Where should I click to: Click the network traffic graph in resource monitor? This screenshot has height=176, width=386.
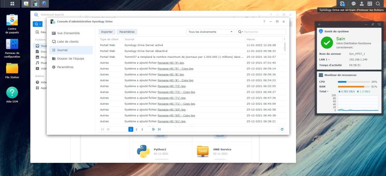358,103
